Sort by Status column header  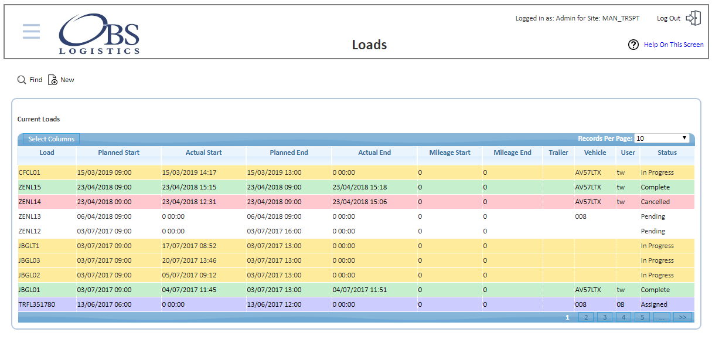click(667, 152)
